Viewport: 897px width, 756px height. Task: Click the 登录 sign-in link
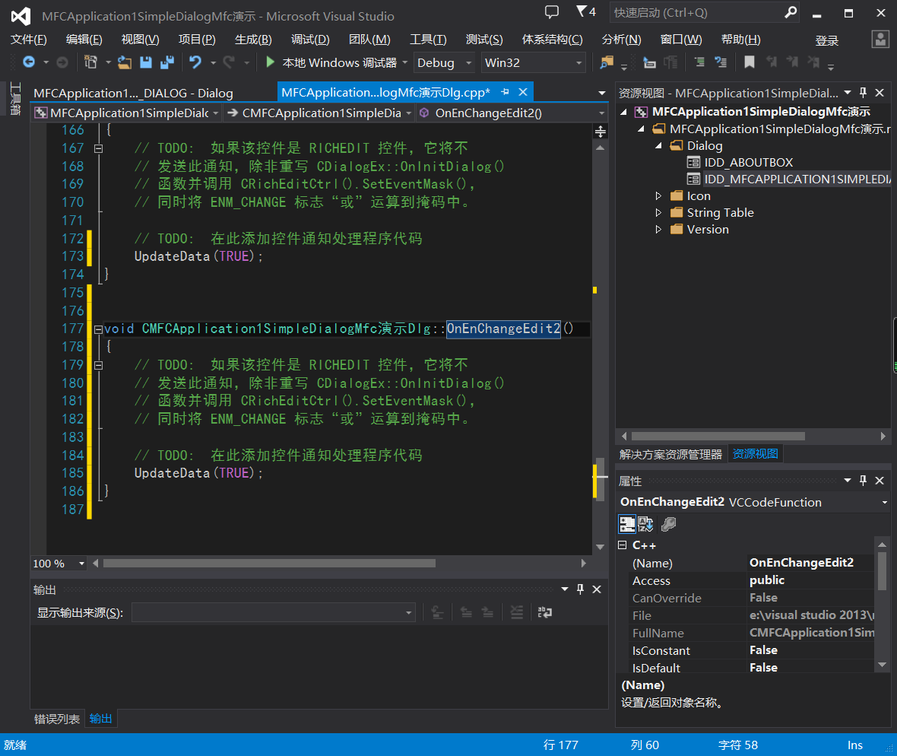click(x=827, y=40)
